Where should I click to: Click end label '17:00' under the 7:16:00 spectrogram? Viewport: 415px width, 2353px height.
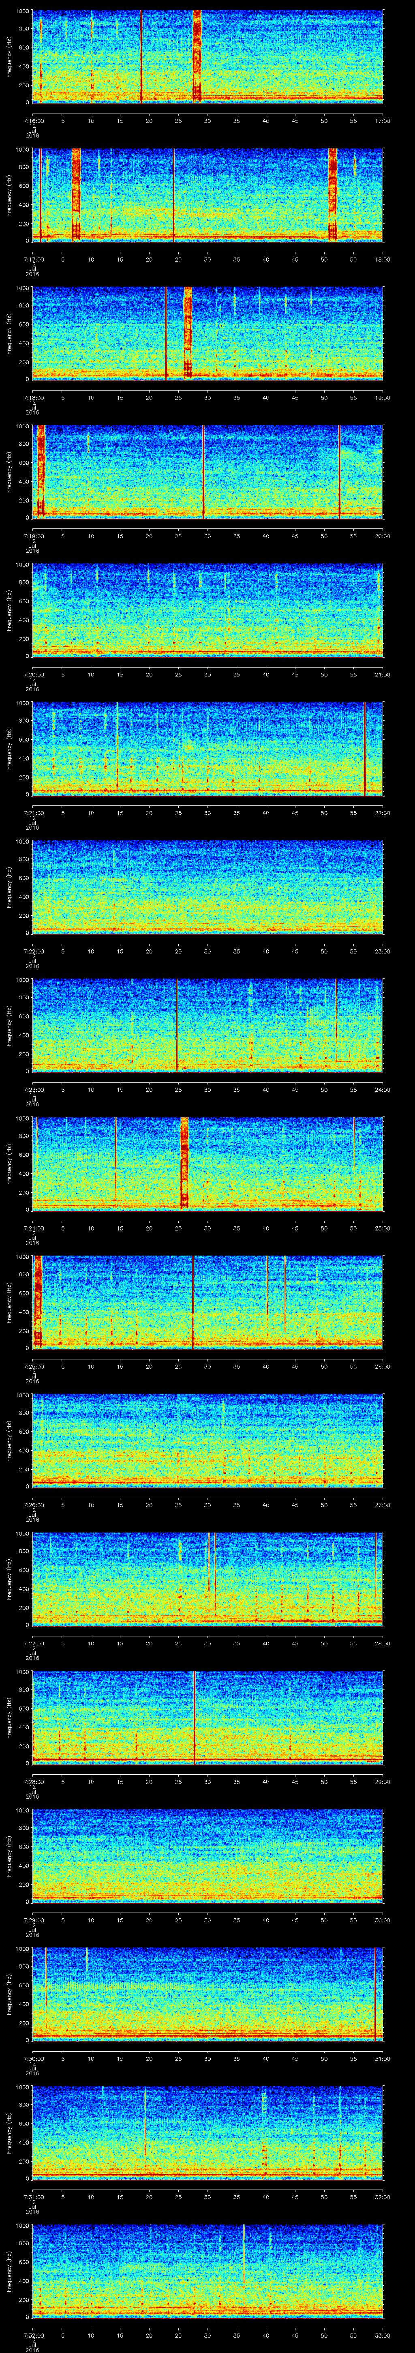(382, 120)
